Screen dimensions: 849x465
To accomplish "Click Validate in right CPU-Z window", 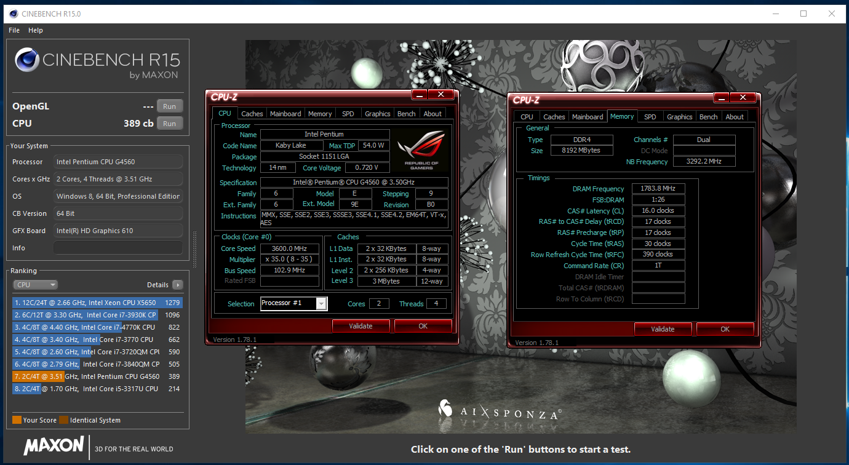I will 663,329.
